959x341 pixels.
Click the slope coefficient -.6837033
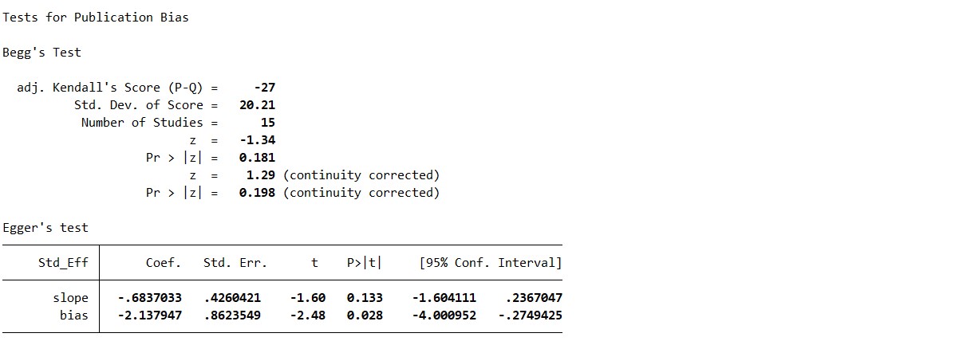point(149,298)
